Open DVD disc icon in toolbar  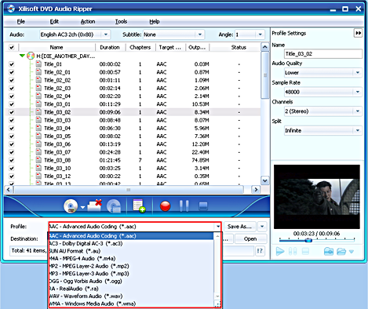pos(71,206)
